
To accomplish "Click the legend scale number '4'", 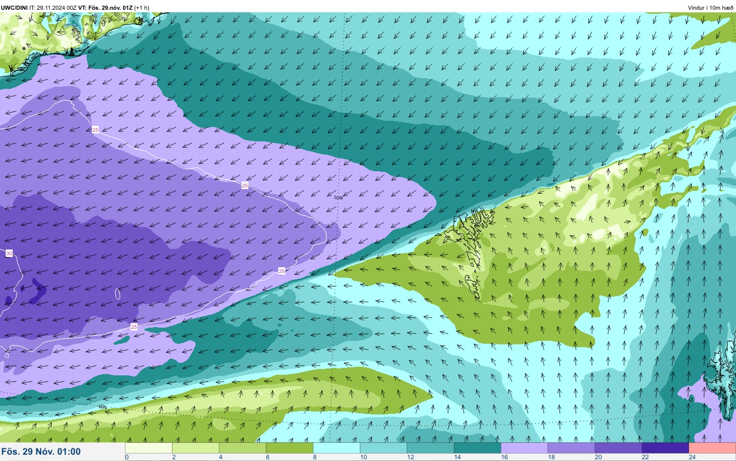I will (x=220, y=458).
